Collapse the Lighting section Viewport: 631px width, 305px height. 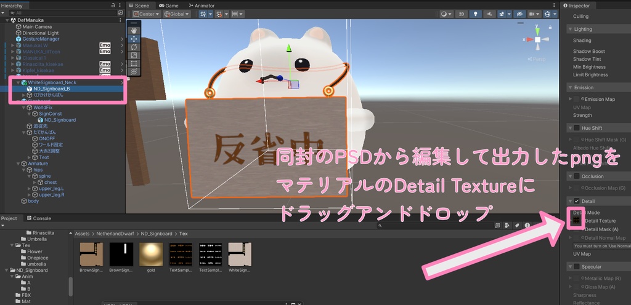pos(570,30)
